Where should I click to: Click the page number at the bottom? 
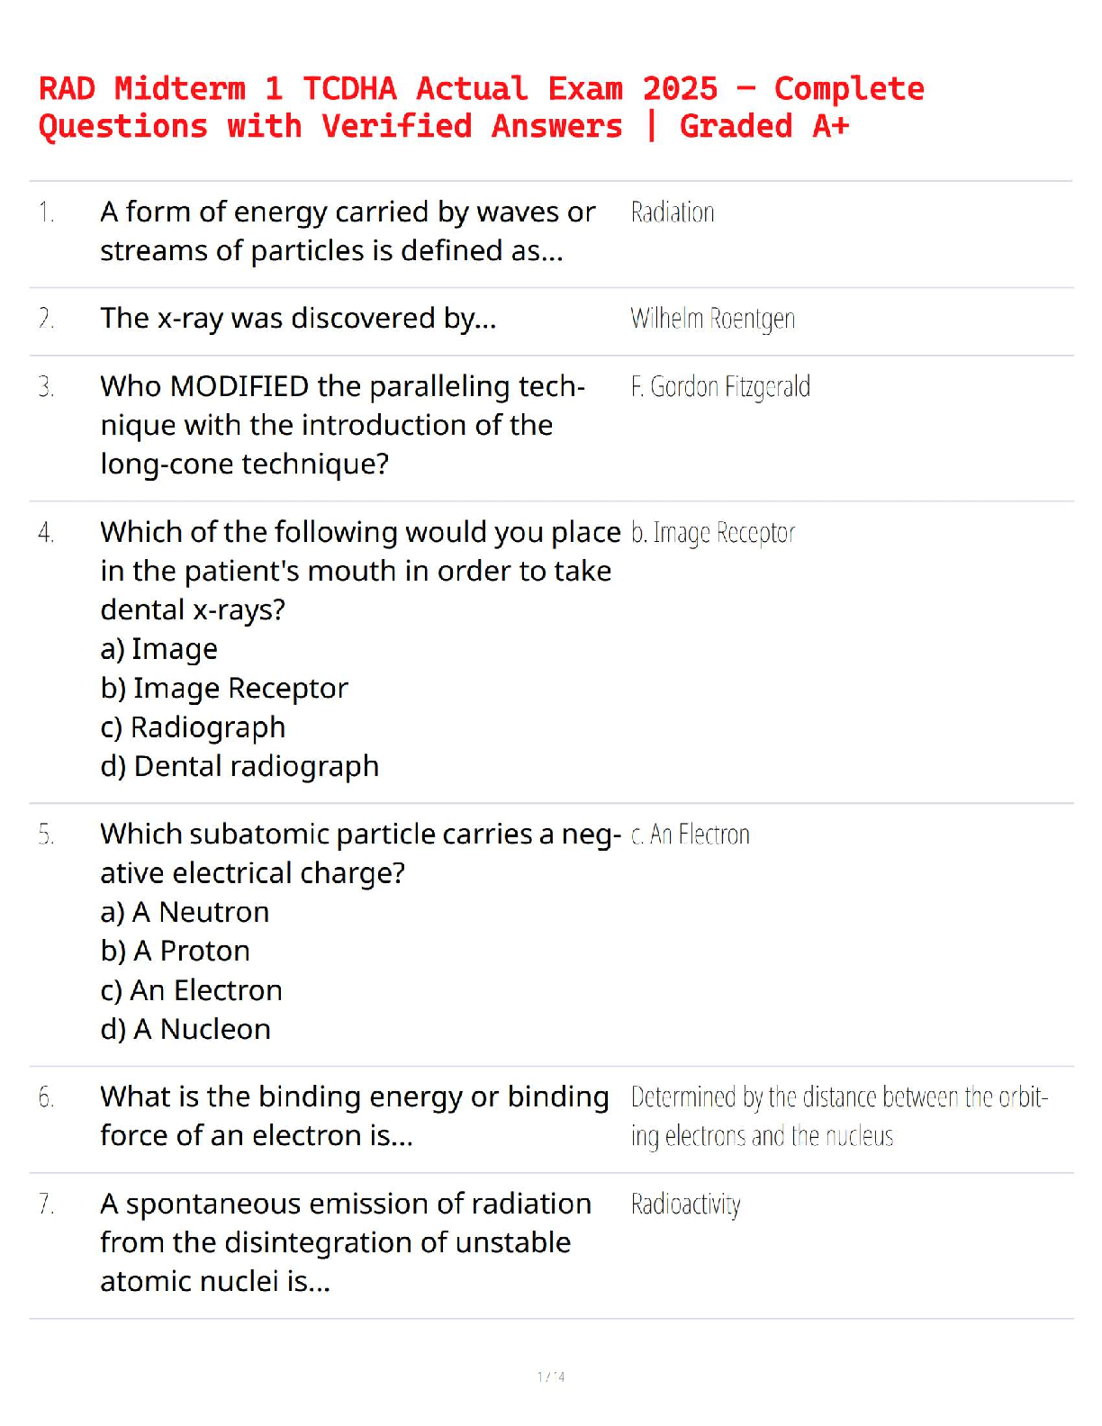[551, 1376]
